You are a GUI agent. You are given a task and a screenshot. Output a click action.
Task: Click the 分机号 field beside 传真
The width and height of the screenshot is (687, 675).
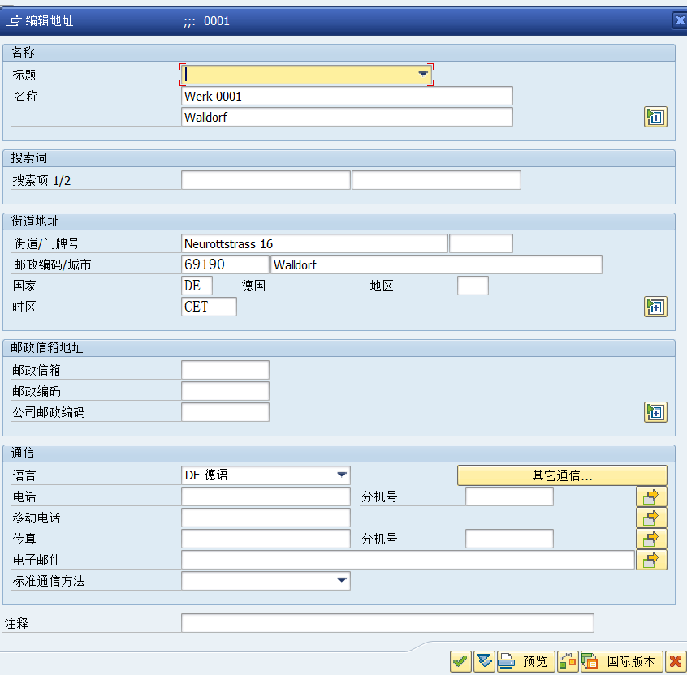(509, 539)
